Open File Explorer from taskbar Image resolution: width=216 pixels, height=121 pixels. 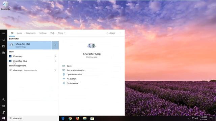tap(85, 118)
